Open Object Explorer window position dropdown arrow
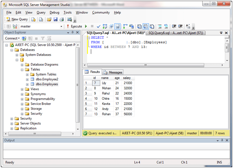Screen dimensions: 233x168 (68, 33)
